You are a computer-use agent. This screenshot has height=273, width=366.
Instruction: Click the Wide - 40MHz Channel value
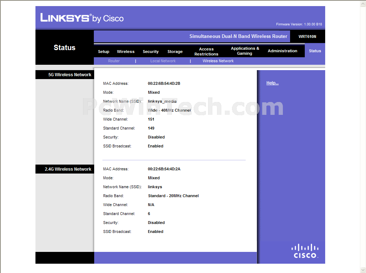click(169, 110)
